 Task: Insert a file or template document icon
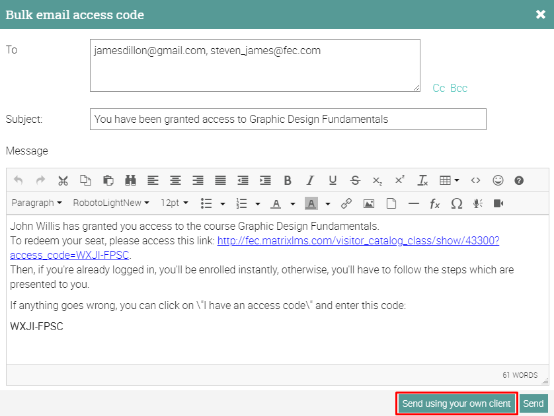[391, 203]
